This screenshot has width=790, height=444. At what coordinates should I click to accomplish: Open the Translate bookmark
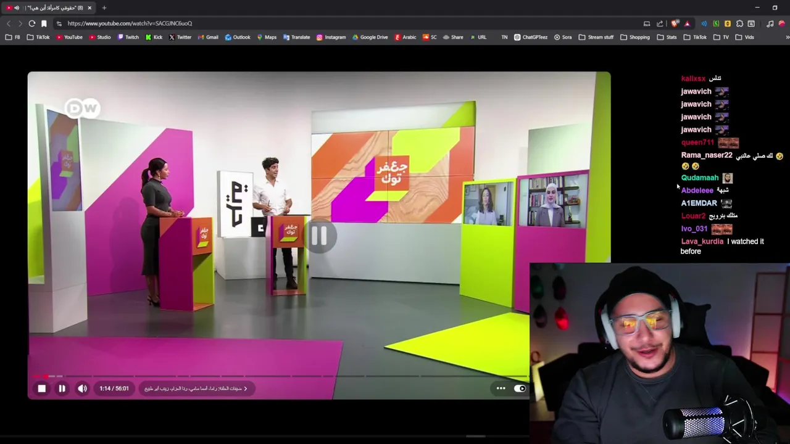pos(297,37)
